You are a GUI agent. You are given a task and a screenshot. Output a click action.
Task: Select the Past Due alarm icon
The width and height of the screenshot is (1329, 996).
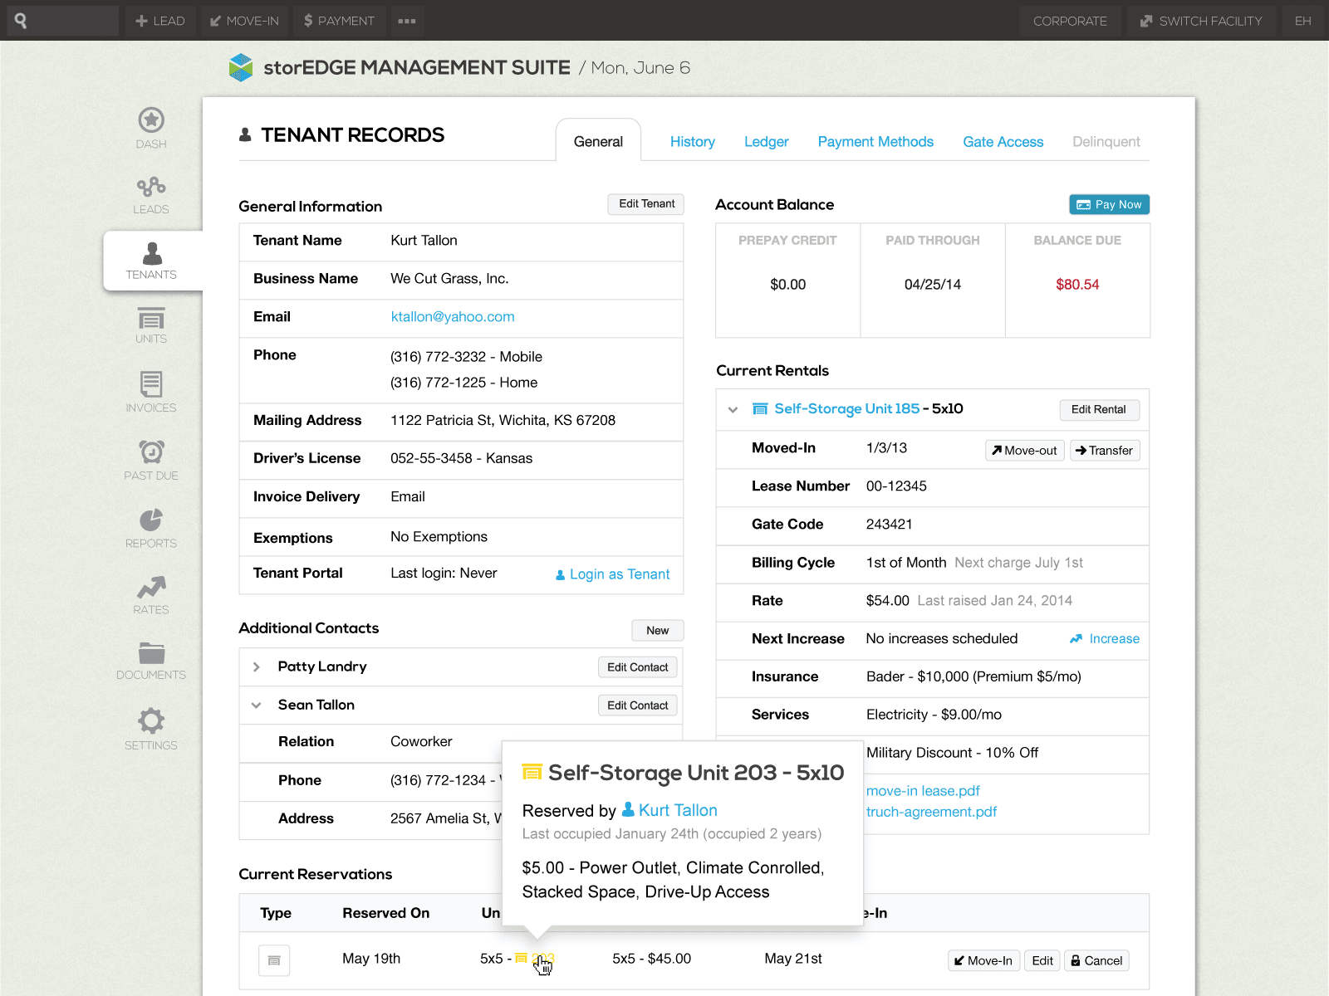point(150,460)
